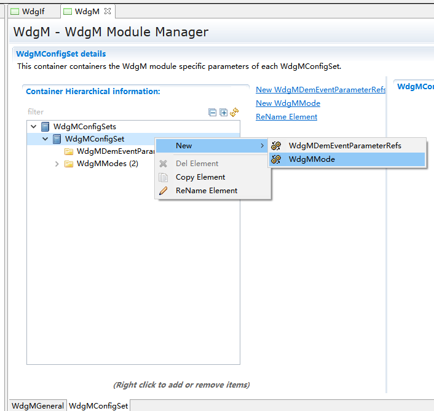Click the refresh/sync tree icon
Screen dimensions: 434x411
pyautogui.click(x=234, y=113)
